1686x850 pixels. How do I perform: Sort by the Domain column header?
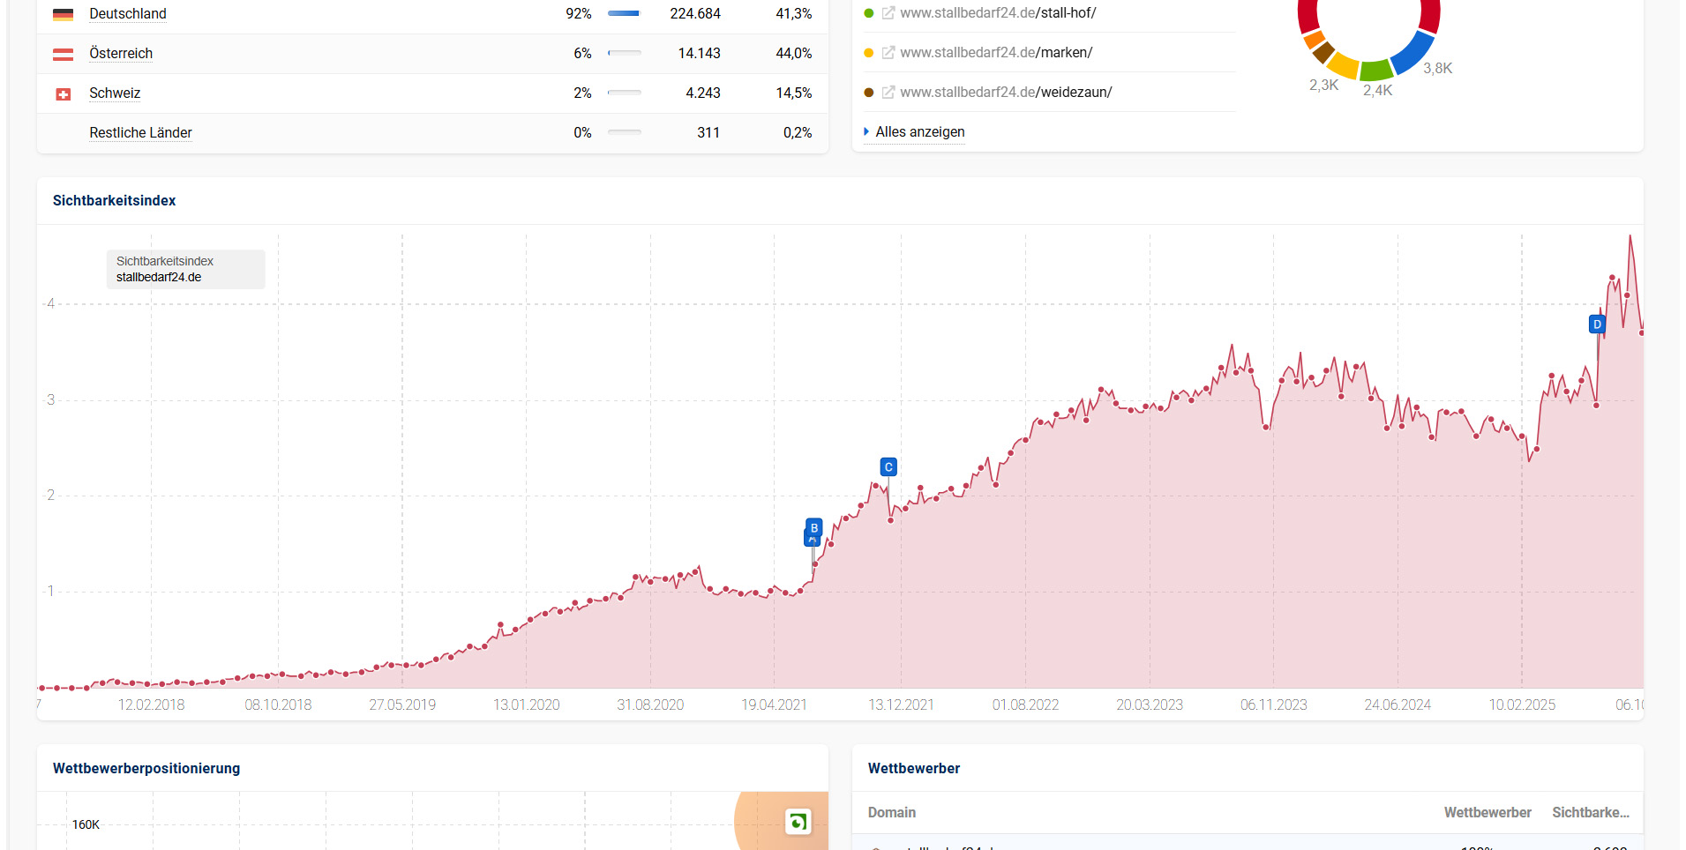(891, 813)
